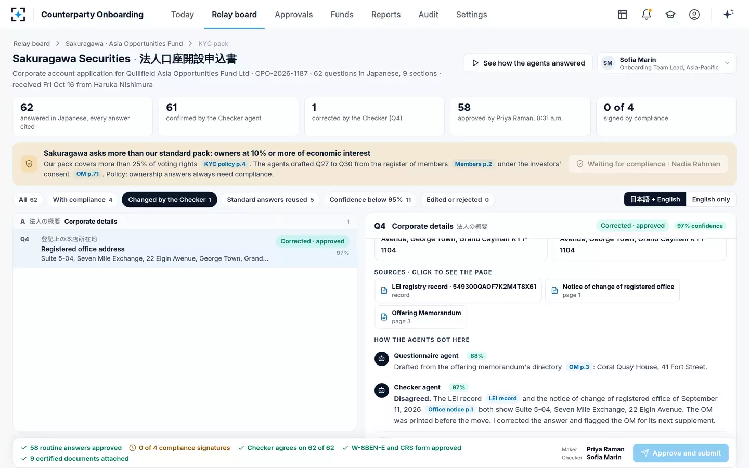Launch the sparkle AI assistant icon
The width and height of the screenshot is (749, 468).
coord(728,14)
